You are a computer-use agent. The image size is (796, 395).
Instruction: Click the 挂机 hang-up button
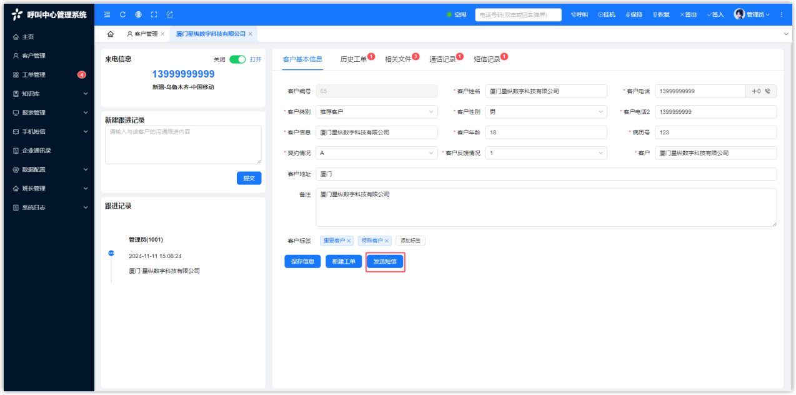tap(607, 14)
